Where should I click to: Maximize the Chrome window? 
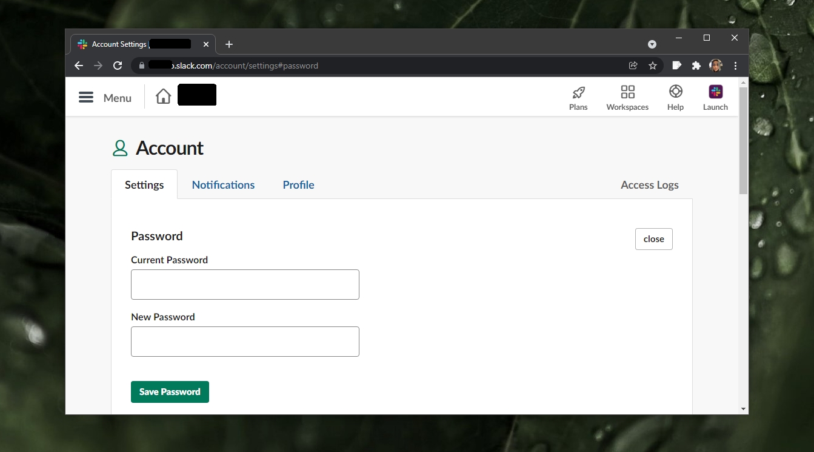coord(706,38)
